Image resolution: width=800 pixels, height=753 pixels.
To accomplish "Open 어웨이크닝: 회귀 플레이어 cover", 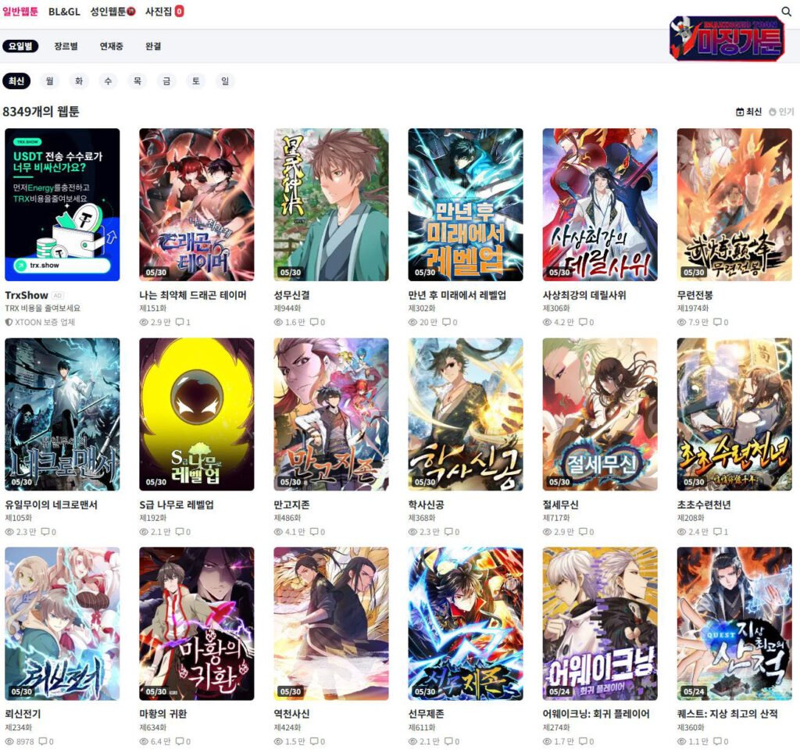I will (600, 623).
